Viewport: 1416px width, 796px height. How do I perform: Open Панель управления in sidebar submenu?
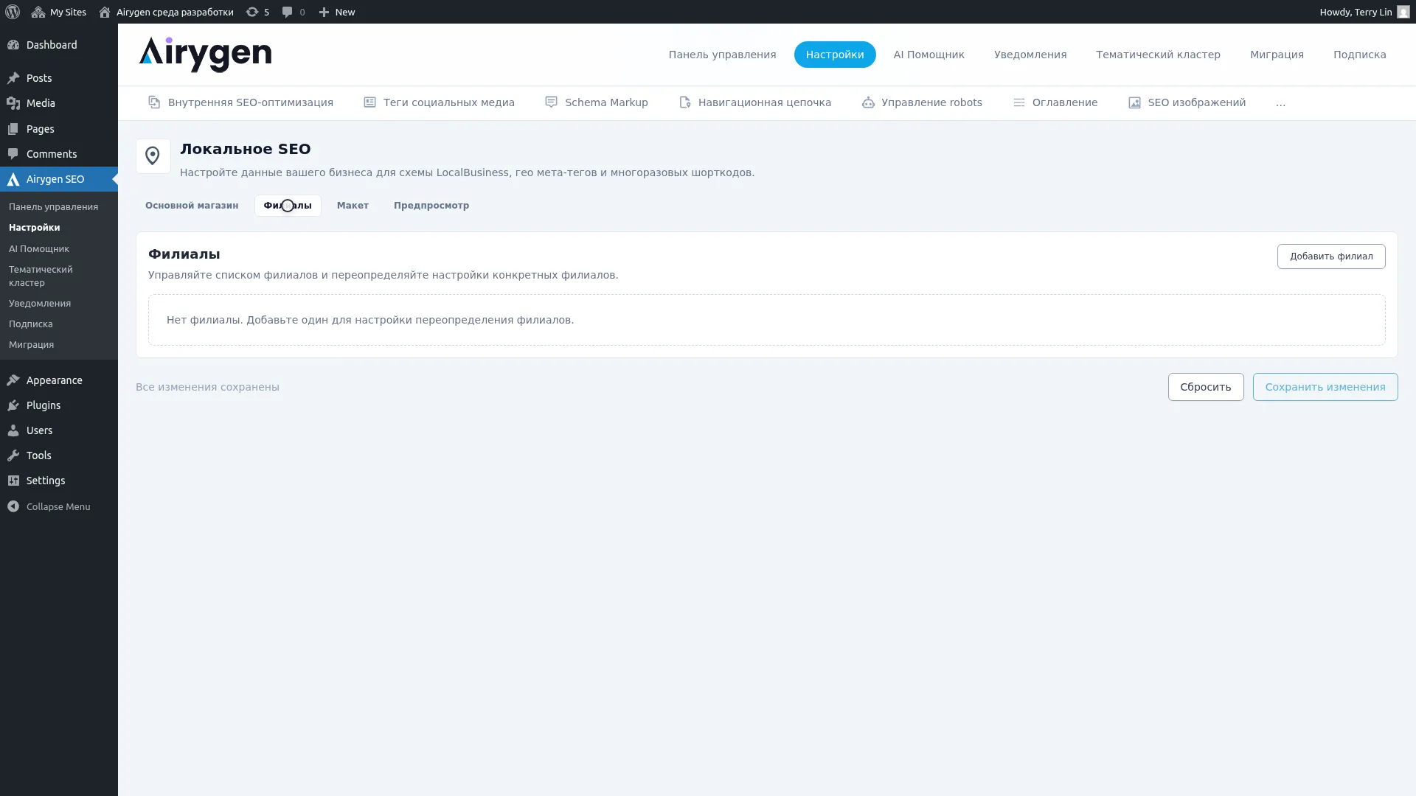coord(53,207)
